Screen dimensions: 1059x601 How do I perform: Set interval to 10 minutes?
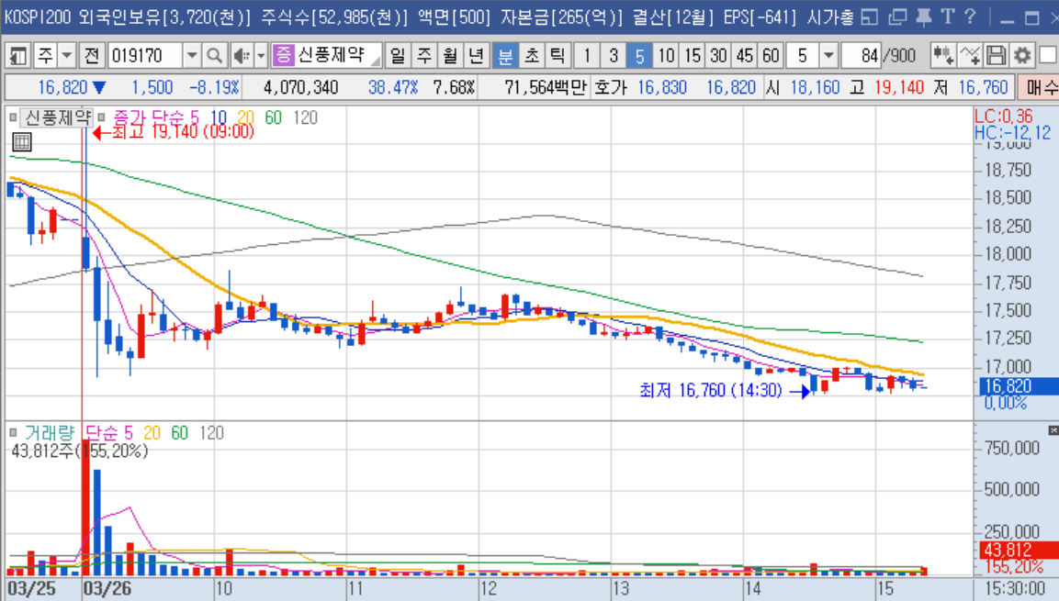666,55
